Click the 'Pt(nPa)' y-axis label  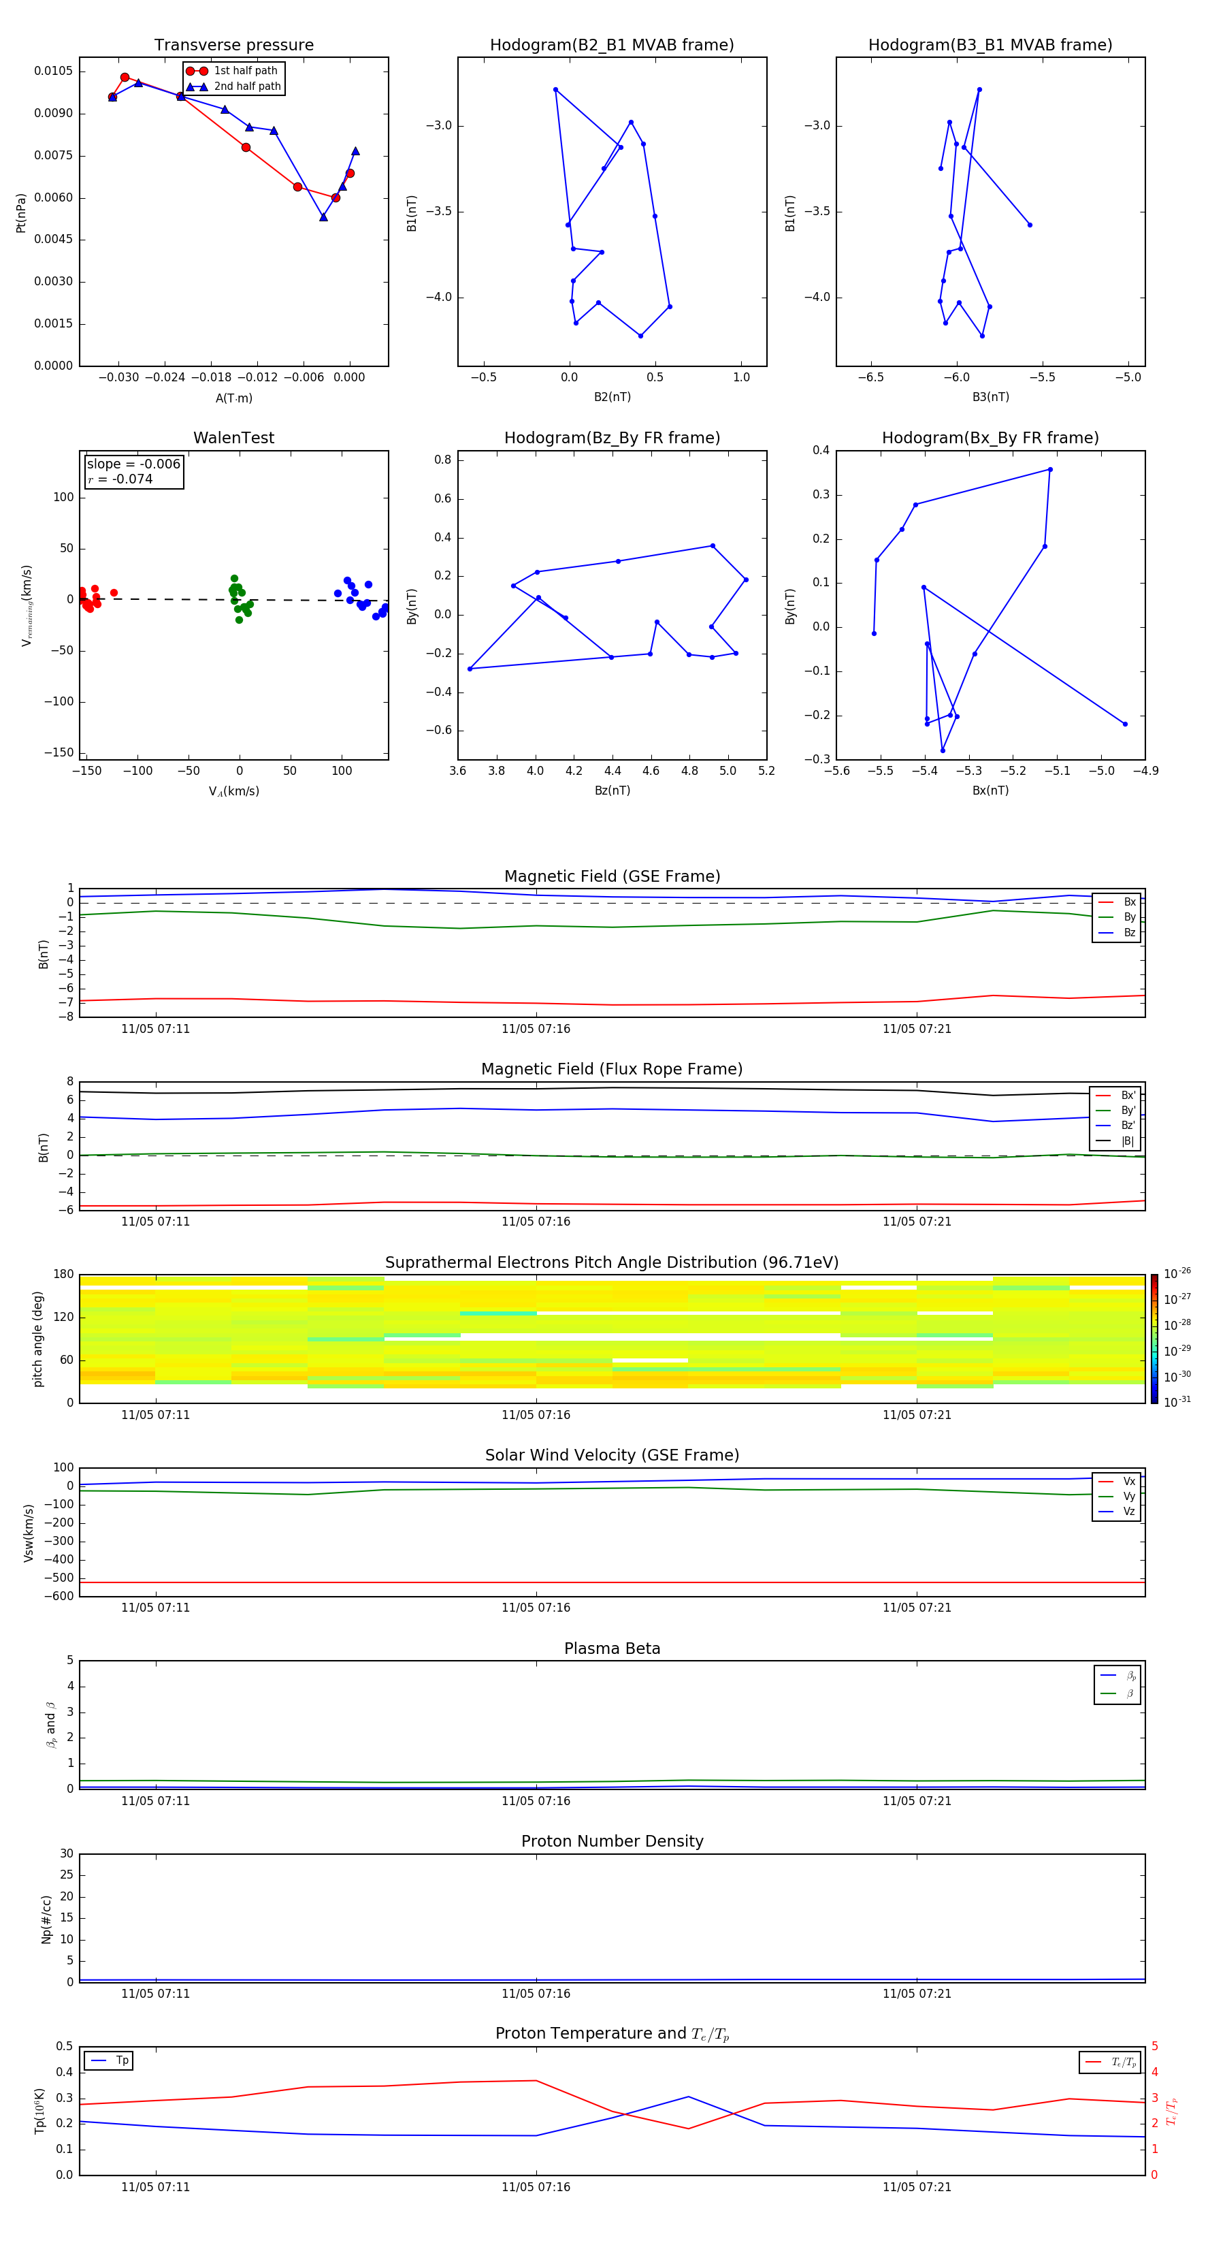click(x=21, y=212)
